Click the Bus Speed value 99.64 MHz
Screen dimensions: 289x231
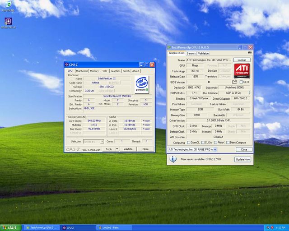tap(94, 129)
